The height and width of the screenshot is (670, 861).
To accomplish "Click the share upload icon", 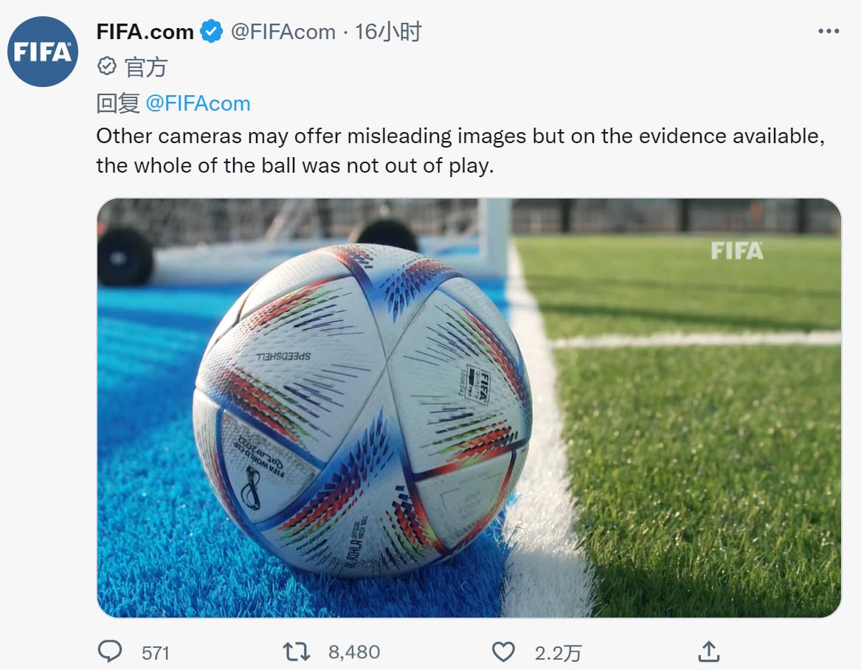I will click(x=708, y=652).
